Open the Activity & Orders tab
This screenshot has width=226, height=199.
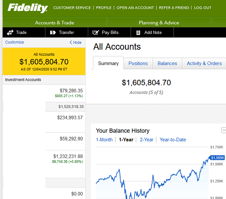(x=204, y=63)
